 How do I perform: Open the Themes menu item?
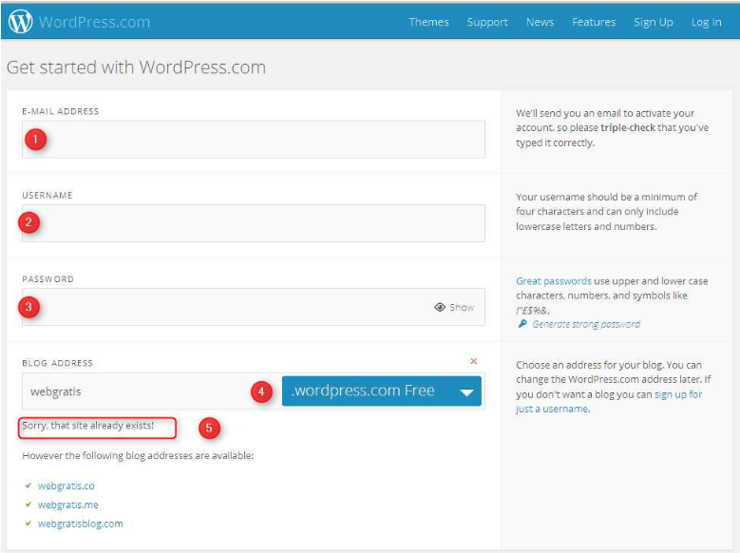[428, 22]
